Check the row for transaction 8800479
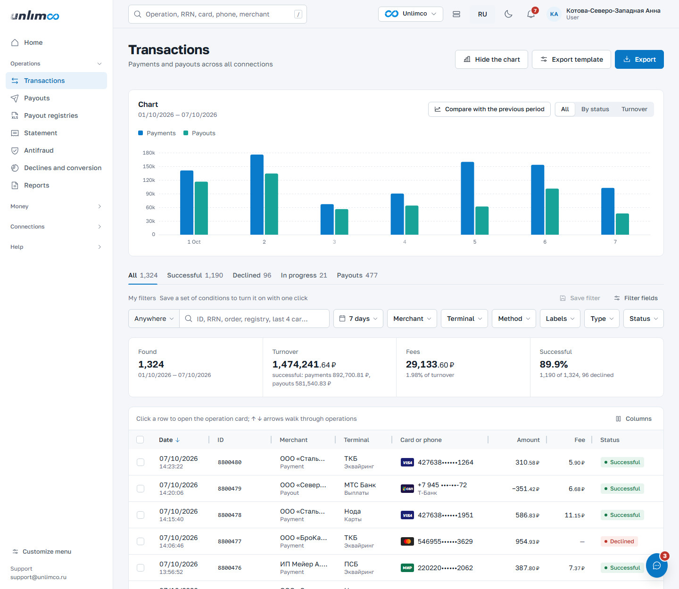This screenshot has height=589, width=679. click(x=141, y=489)
